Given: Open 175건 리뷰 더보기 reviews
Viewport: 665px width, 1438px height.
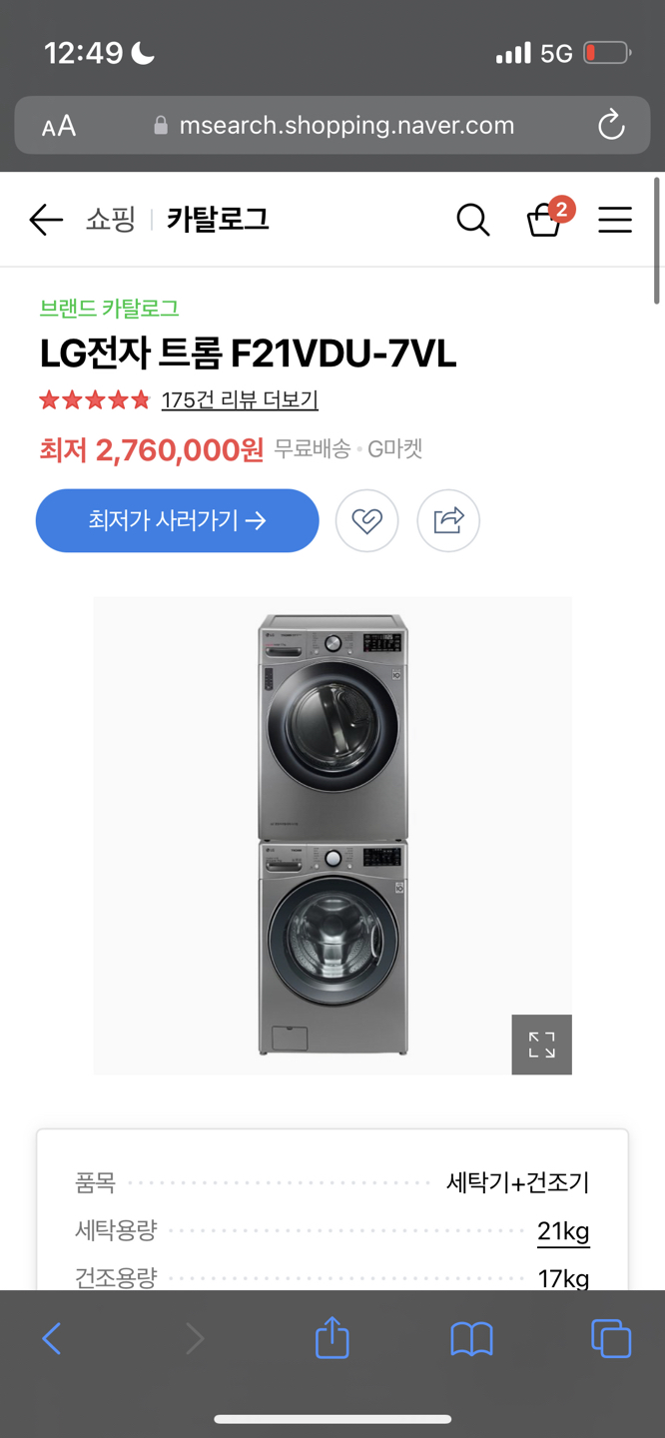Looking at the screenshot, I should tap(240, 399).
